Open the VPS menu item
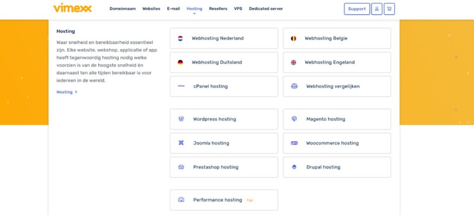 [238, 9]
